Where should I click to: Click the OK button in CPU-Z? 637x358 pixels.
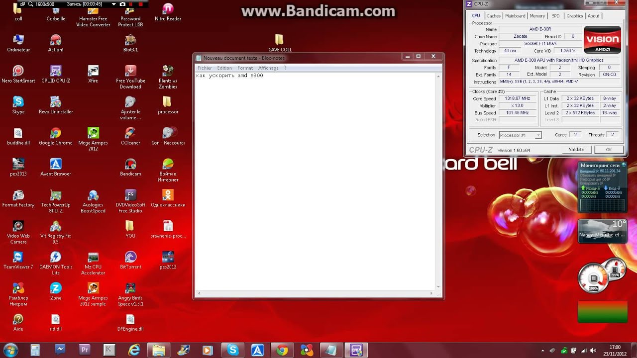pyautogui.click(x=609, y=150)
